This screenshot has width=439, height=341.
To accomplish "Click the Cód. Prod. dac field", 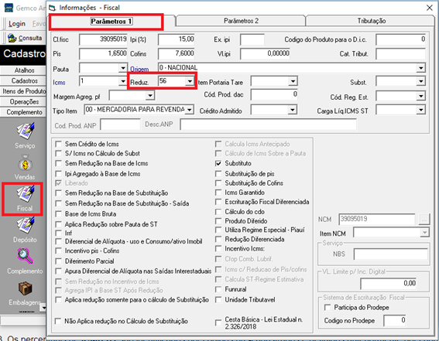I will (x=274, y=95).
